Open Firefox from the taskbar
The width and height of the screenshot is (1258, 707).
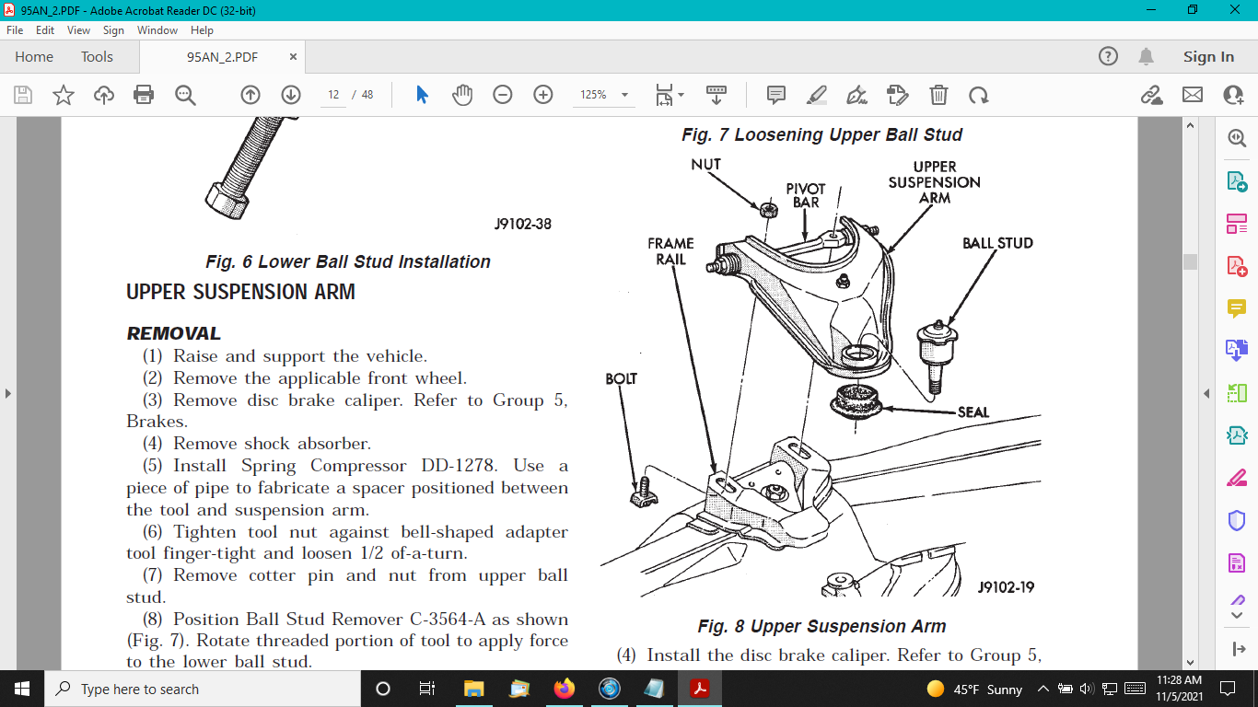click(564, 689)
